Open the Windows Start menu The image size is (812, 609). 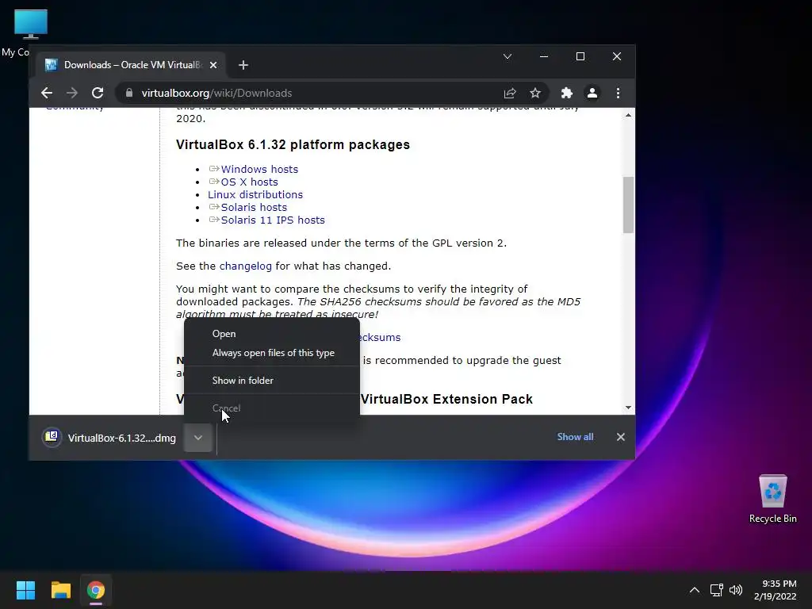[x=25, y=590]
